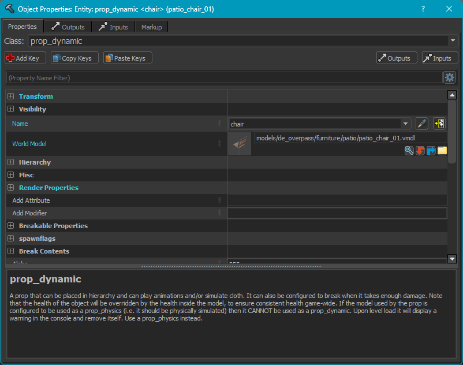The width and height of the screenshot is (463, 365).
Task: Expand the Render Properties group
Action: coord(11,188)
